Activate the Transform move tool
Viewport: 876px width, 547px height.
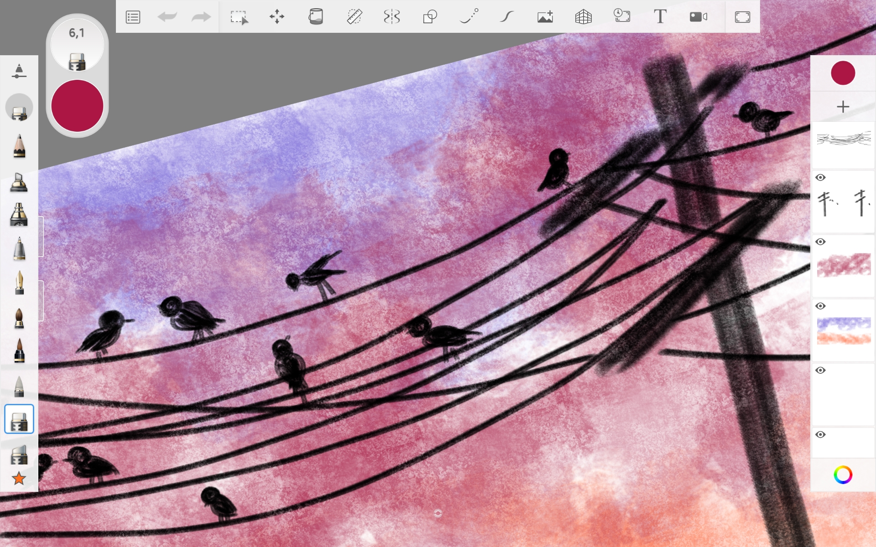(276, 17)
